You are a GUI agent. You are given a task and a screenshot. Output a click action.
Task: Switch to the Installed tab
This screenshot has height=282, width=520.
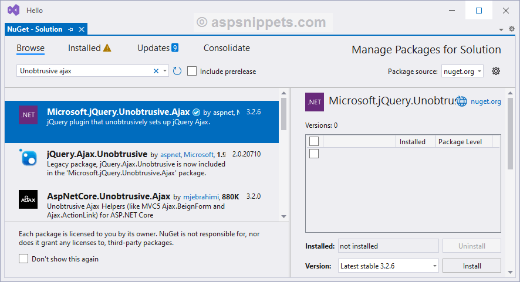pyautogui.click(x=85, y=48)
